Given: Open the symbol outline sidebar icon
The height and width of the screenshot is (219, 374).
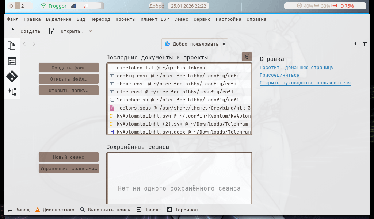Looking at the screenshot, I should (12, 92).
